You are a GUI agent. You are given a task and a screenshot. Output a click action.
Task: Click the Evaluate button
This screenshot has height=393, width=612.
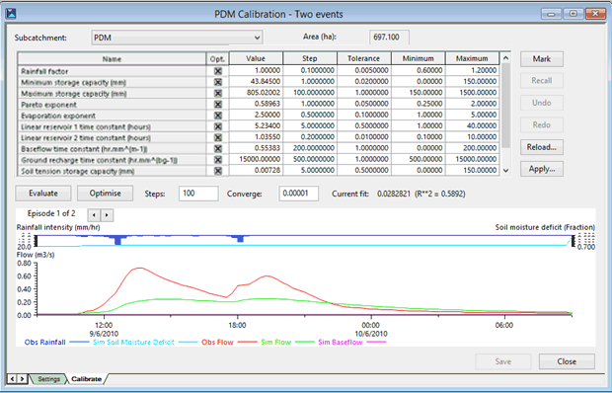click(x=42, y=194)
